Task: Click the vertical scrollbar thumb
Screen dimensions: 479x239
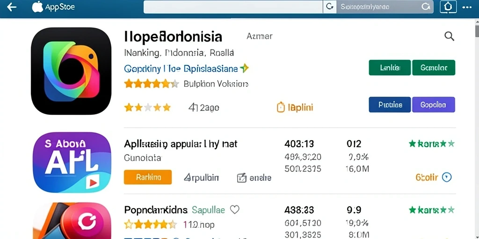Action: coord(477,31)
